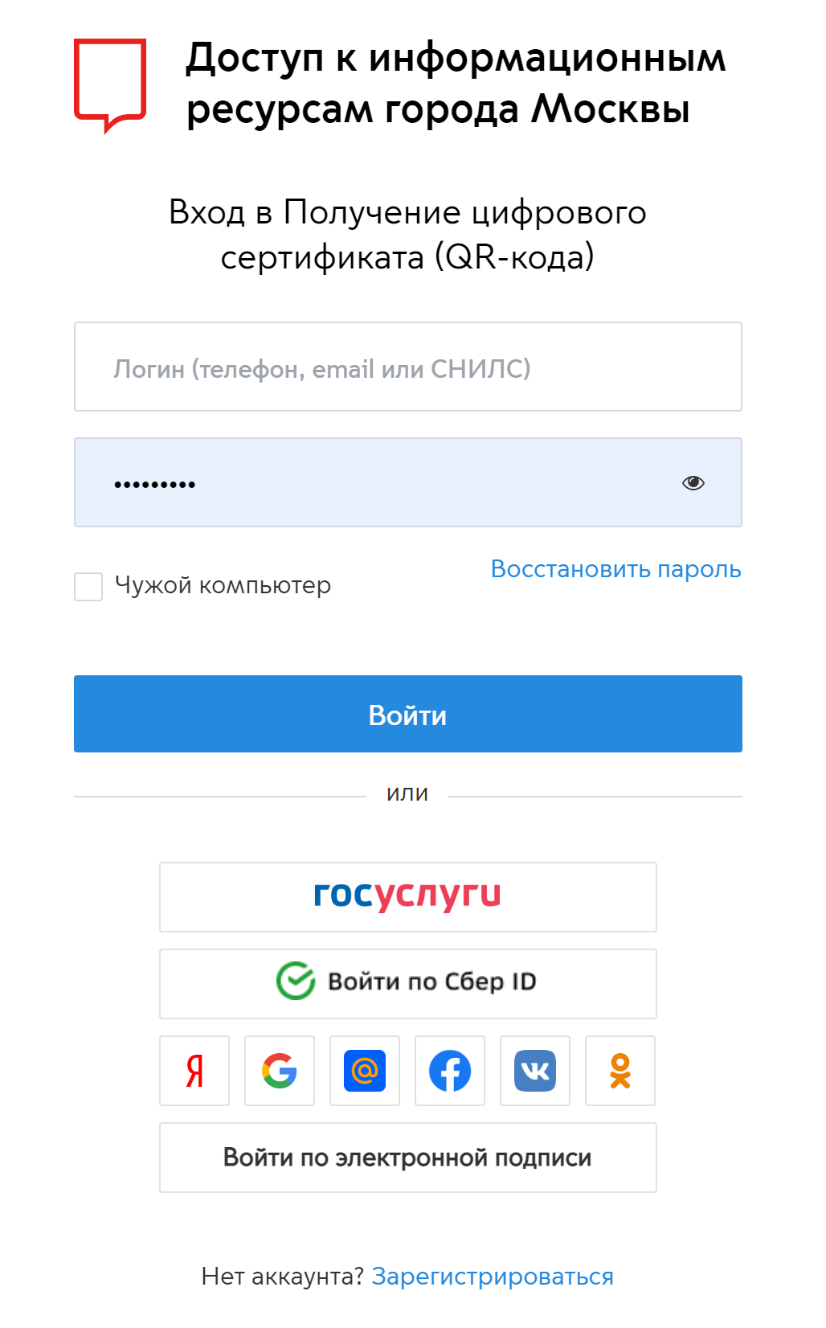Click the "Войти по Сбер ID" text
Screen dimensions: 826x1328
[432, 982]
